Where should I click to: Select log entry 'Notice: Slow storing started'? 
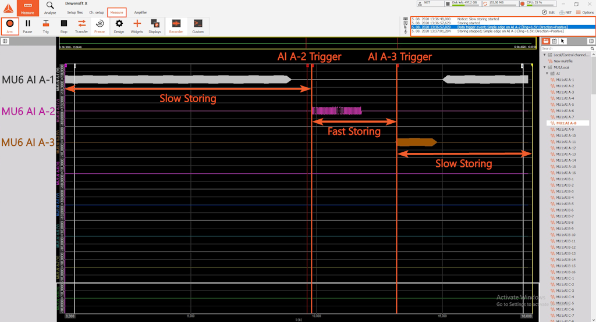(503, 19)
